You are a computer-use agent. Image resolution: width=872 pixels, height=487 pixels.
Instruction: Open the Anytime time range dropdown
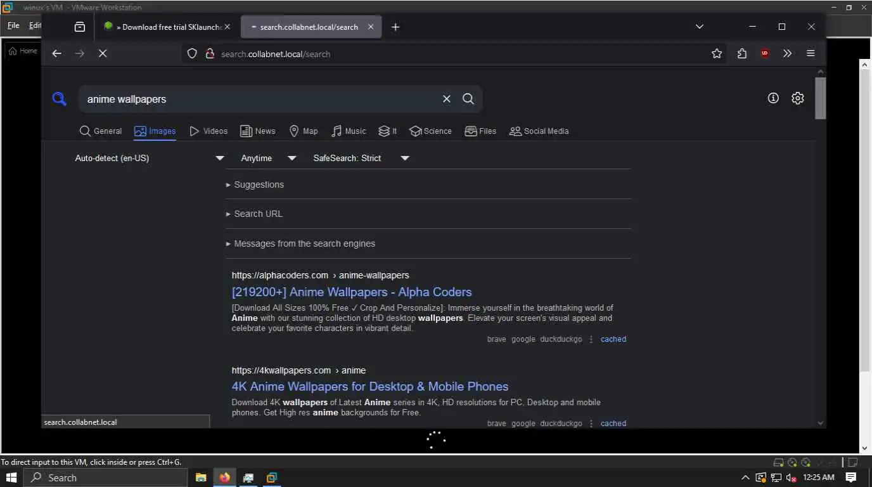pos(269,158)
